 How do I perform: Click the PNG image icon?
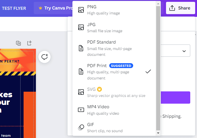(x=81, y=10)
